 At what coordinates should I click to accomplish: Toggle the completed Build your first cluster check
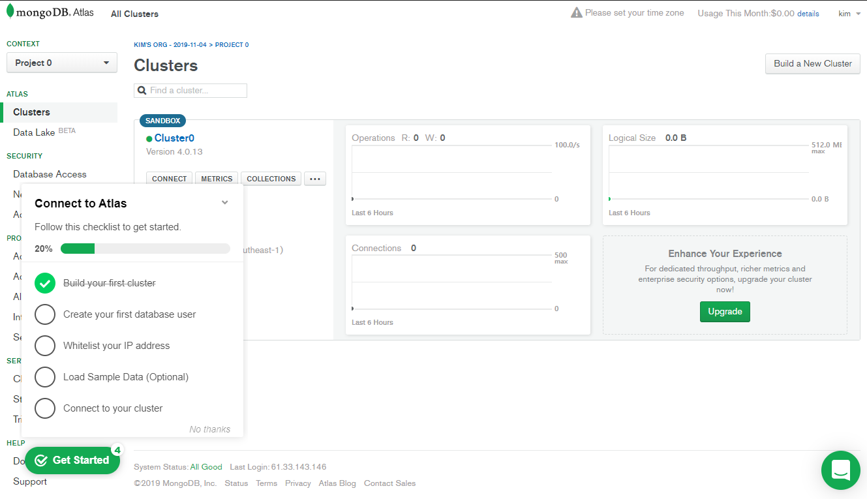click(45, 283)
